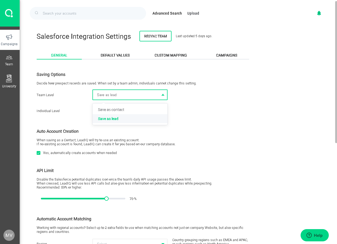The image size is (337, 244).
Task: Focus the Search your accounts field
Action: tap(90, 13)
